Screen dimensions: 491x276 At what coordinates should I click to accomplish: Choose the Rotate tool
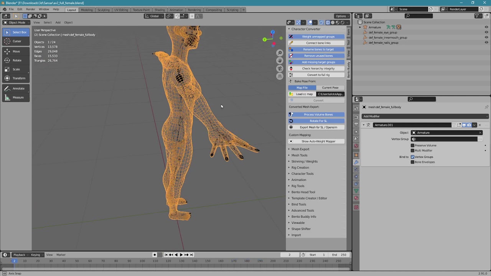[16, 60]
